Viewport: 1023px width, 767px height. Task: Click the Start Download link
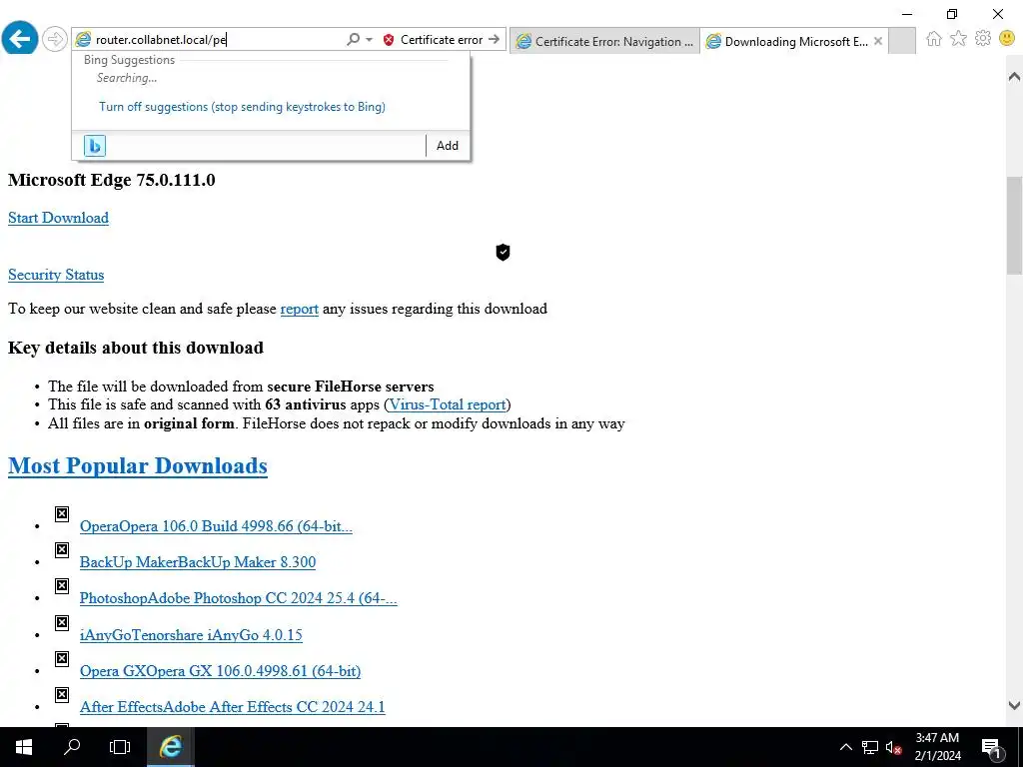[x=58, y=218]
